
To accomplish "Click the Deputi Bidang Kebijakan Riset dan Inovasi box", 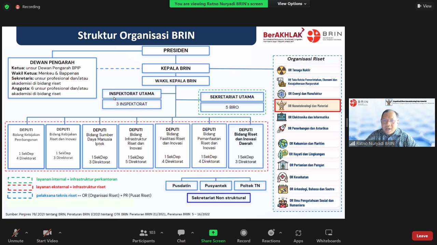I will (63, 146).
